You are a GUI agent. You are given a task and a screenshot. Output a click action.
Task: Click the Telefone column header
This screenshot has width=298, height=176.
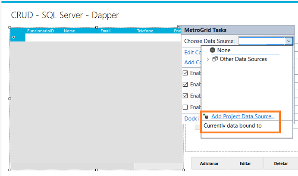[x=145, y=31]
